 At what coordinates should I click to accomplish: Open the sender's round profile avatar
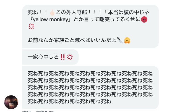tap(11, 102)
